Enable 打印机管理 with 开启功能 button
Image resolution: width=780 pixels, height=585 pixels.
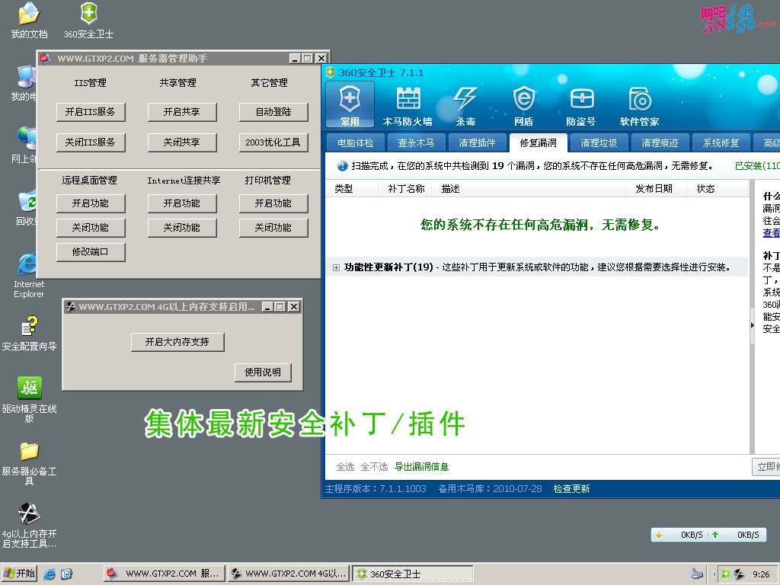click(273, 203)
